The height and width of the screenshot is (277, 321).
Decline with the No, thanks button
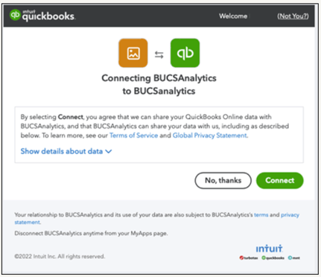tap(223, 180)
